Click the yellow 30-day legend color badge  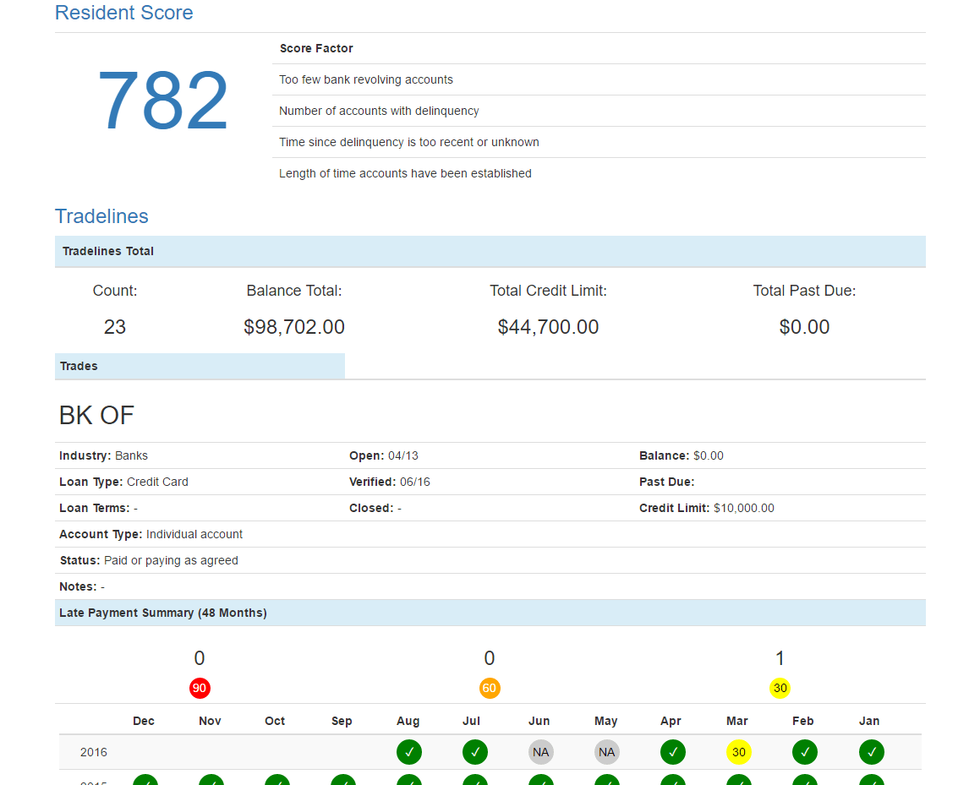pyautogui.click(x=780, y=688)
